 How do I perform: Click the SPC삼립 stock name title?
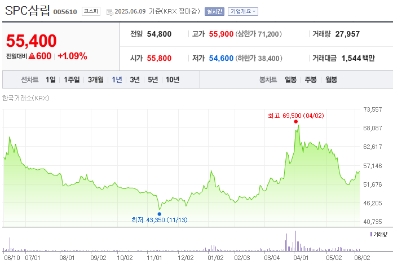[28, 11]
